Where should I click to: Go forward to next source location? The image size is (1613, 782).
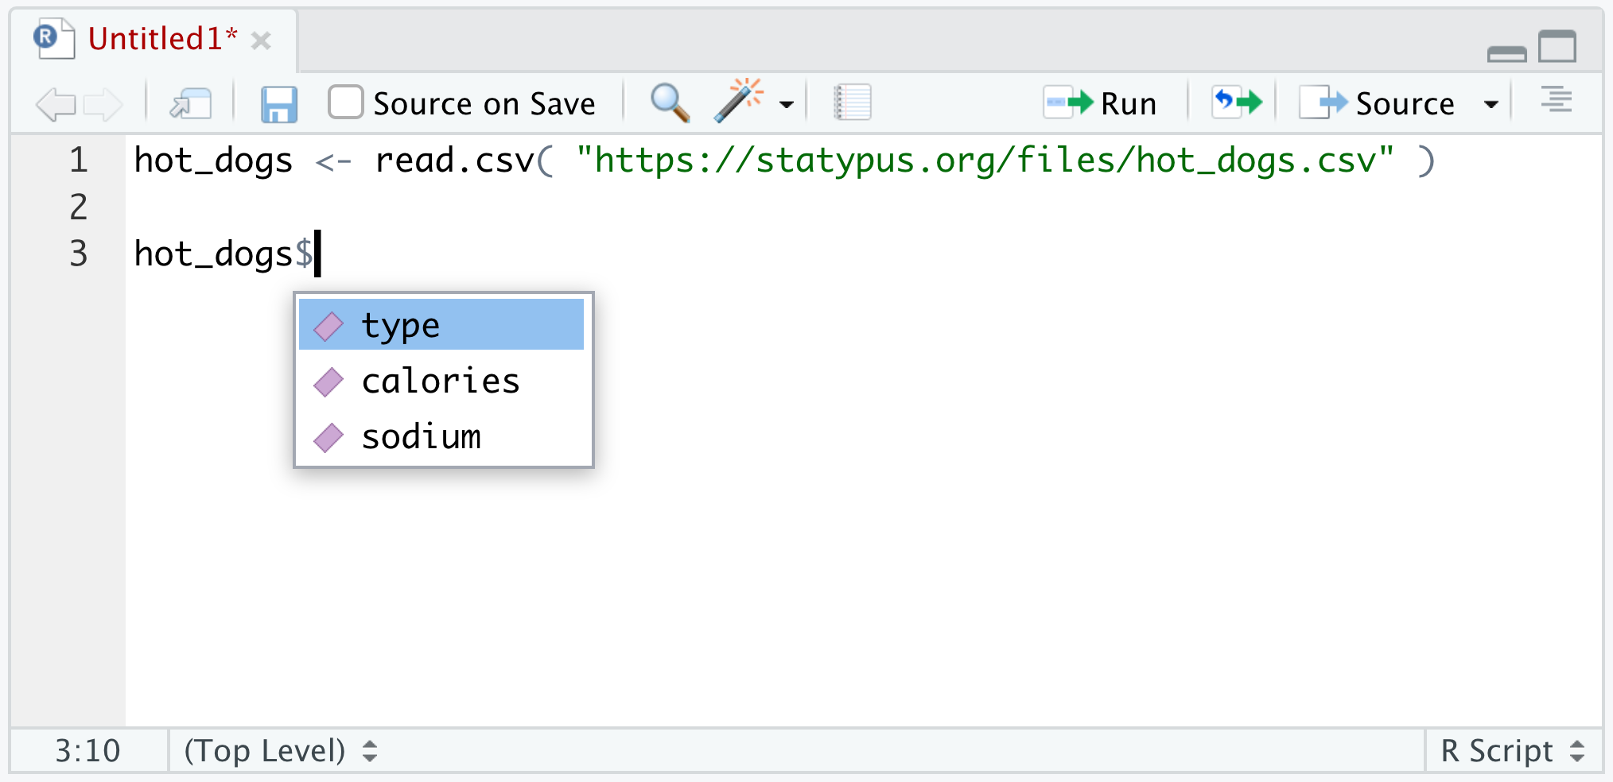(103, 104)
